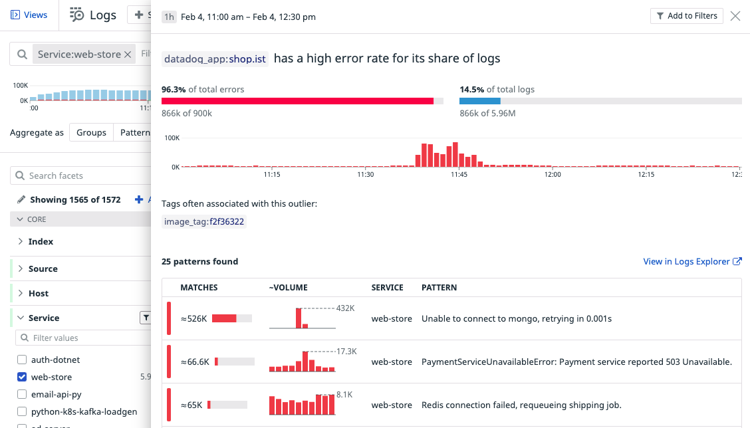The width and height of the screenshot is (750, 428).
Task: Click the Search facets input field
Action: click(x=80, y=175)
